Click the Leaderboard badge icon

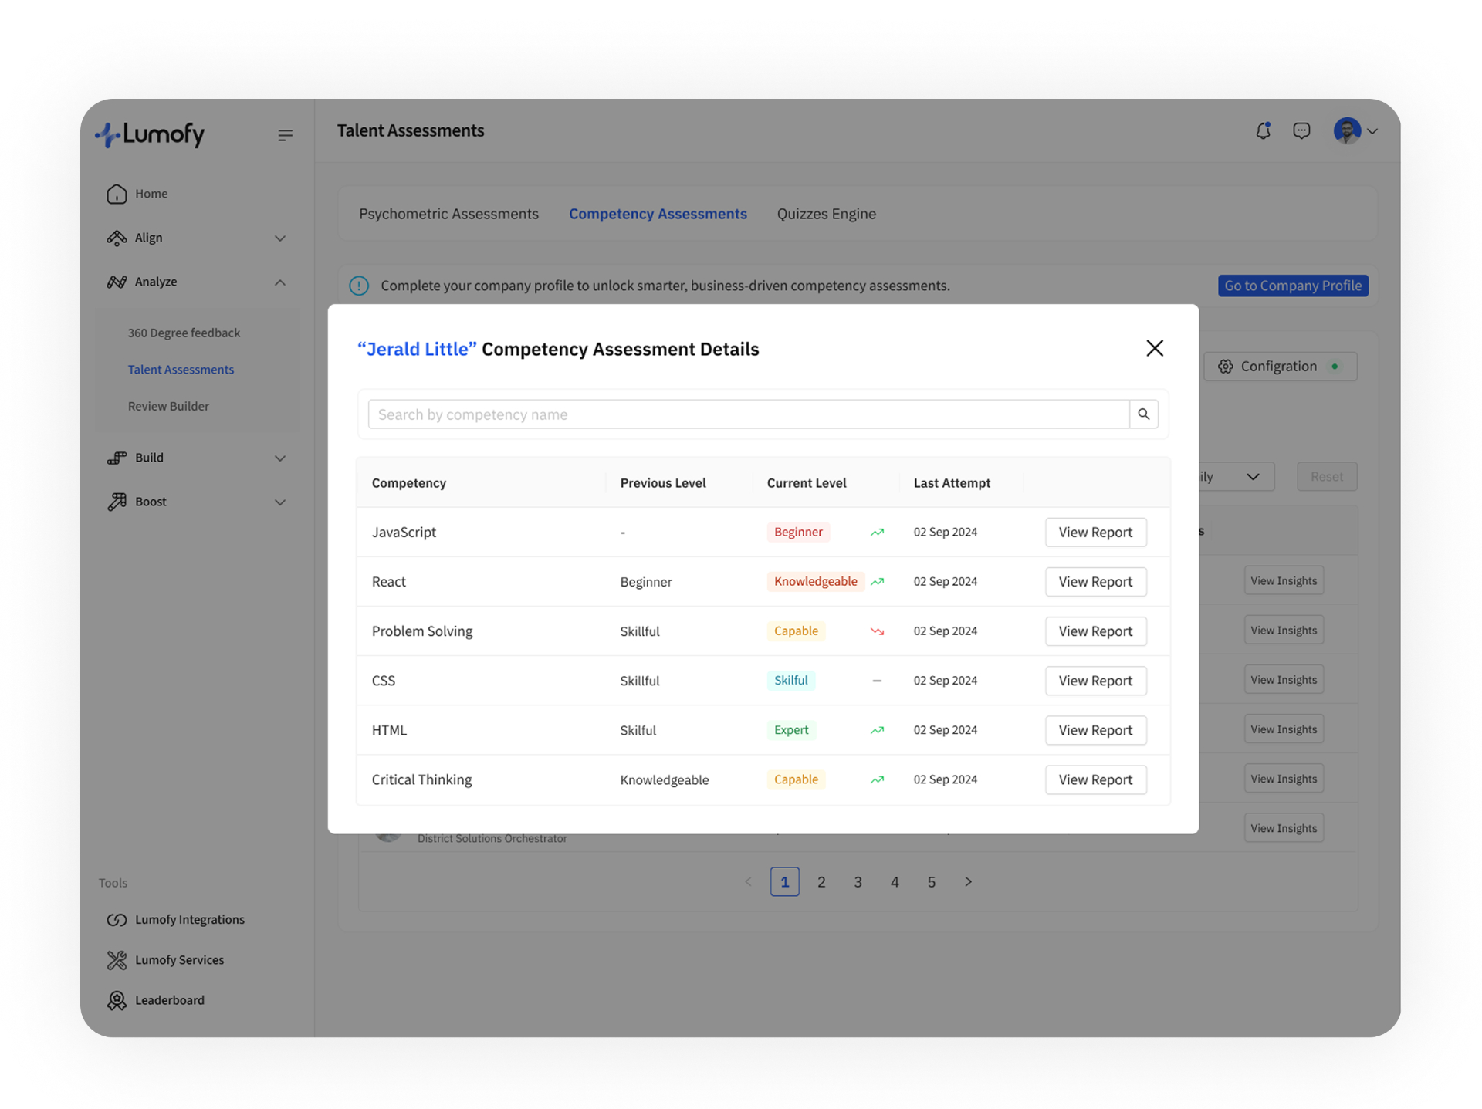[117, 1000]
